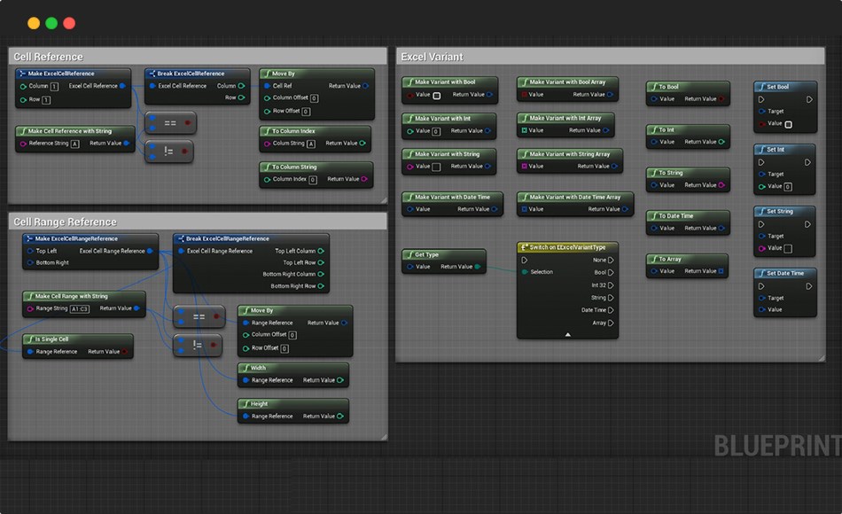Click the Bool output execution pin on Switch node
This screenshot has width=842, height=514.
tap(612, 272)
